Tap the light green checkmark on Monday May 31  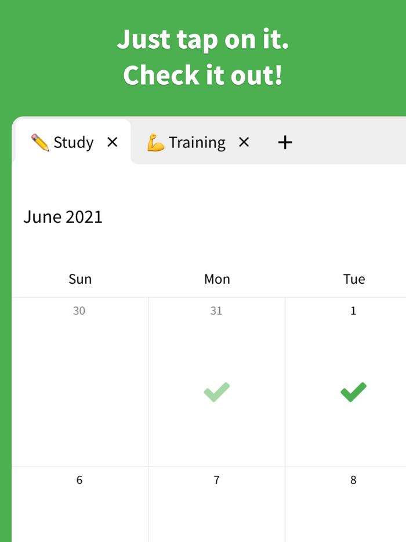(x=216, y=392)
